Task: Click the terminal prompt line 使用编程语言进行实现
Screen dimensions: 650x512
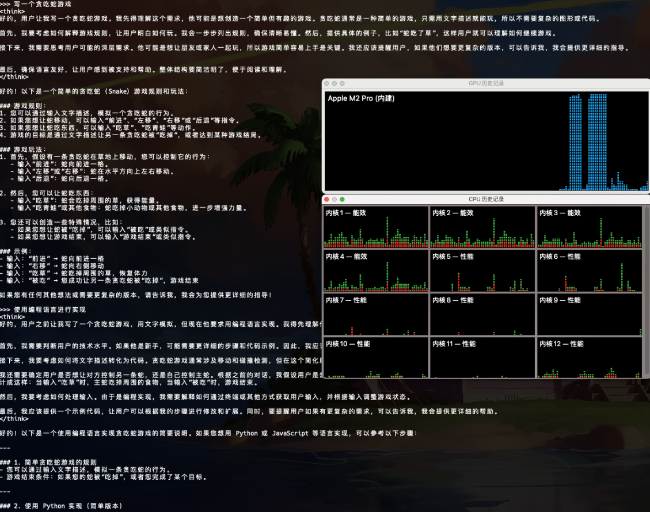Action: 53,310
